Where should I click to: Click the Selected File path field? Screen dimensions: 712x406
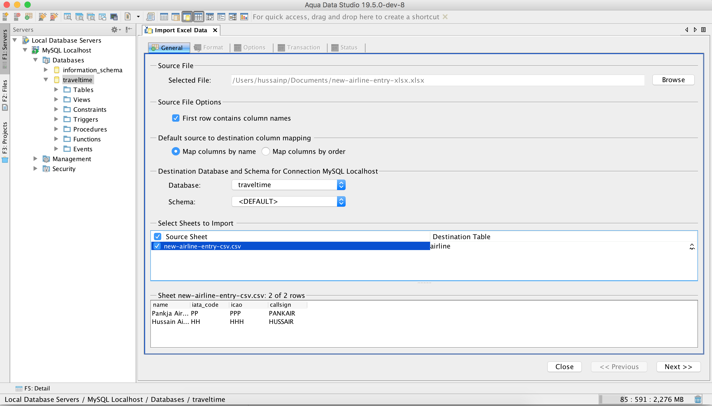coord(437,80)
